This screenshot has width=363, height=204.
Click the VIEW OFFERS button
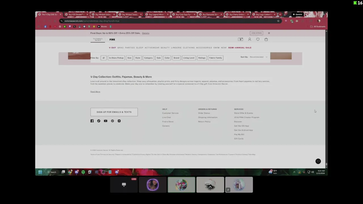[256, 33]
